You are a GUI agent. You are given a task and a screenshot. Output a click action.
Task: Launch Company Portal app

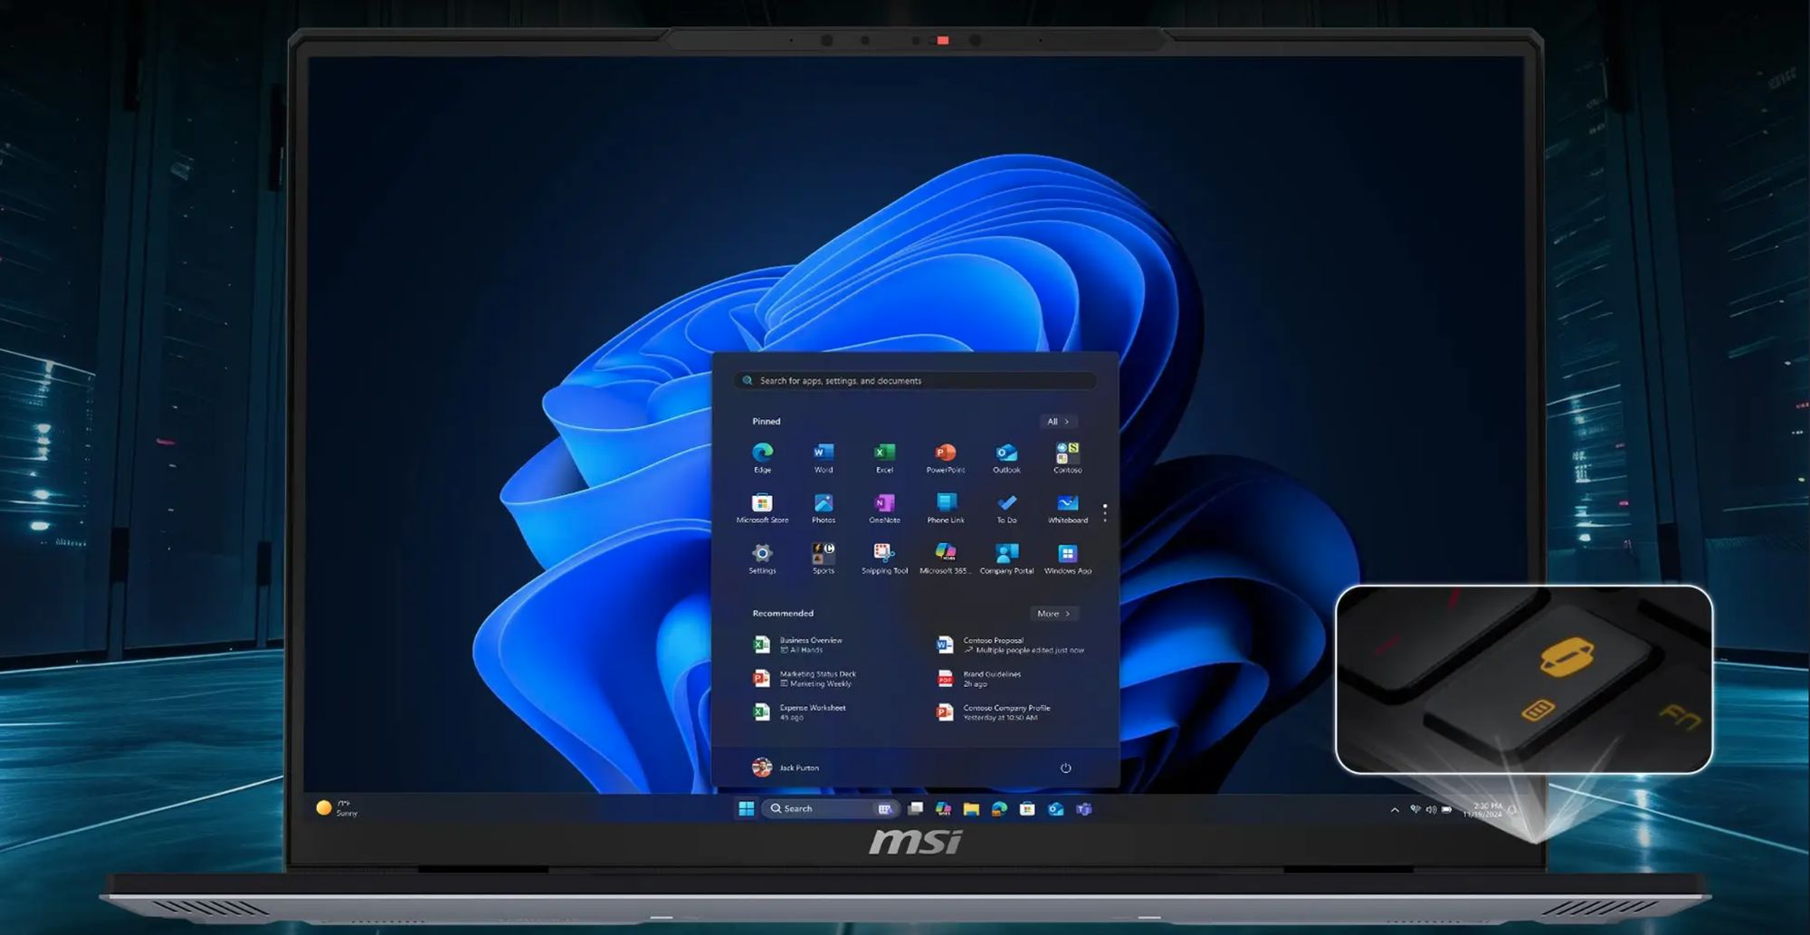point(1006,558)
